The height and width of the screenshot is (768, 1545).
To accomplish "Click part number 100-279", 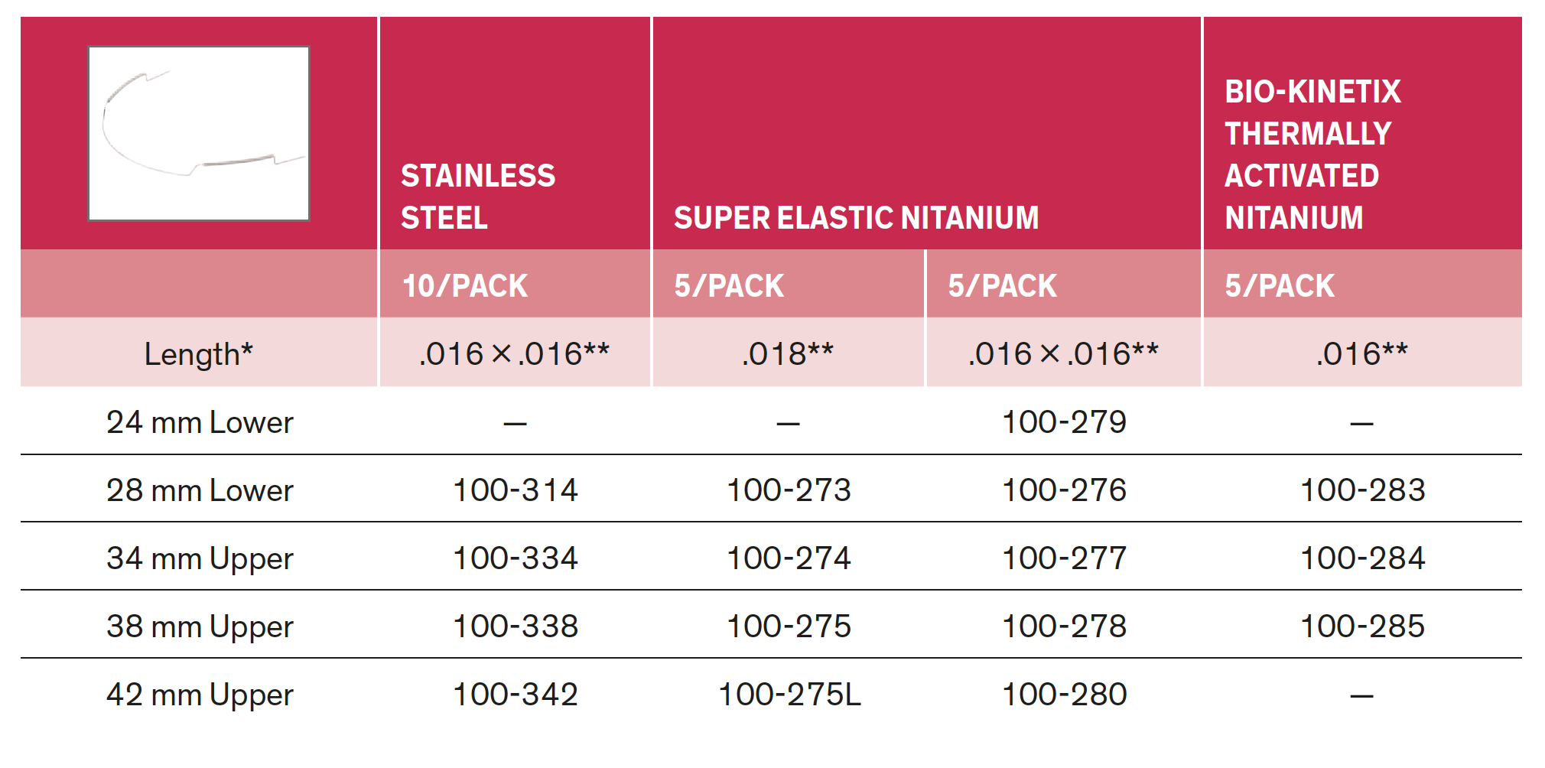I will (1064, 422).
